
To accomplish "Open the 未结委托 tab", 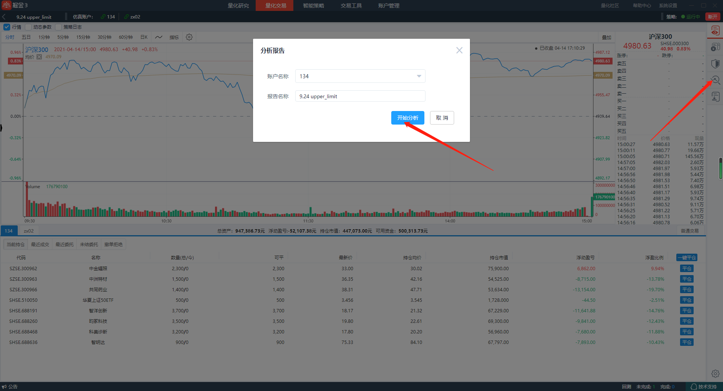I will tap(89, 245).
